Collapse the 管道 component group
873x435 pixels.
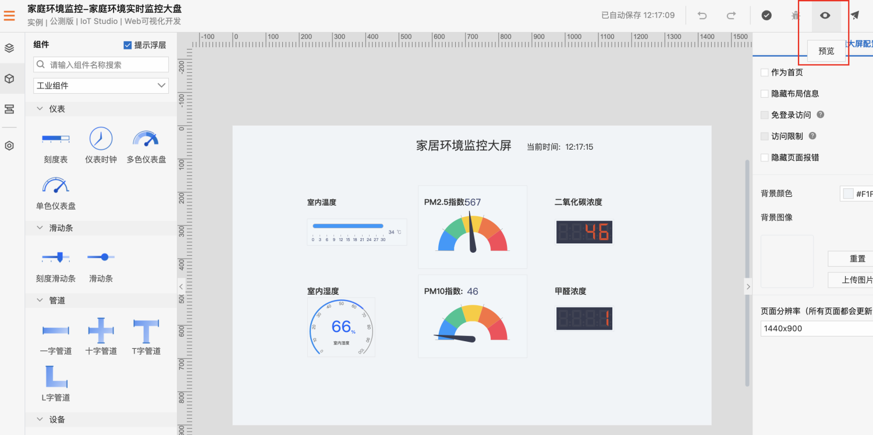coord(40,300)
